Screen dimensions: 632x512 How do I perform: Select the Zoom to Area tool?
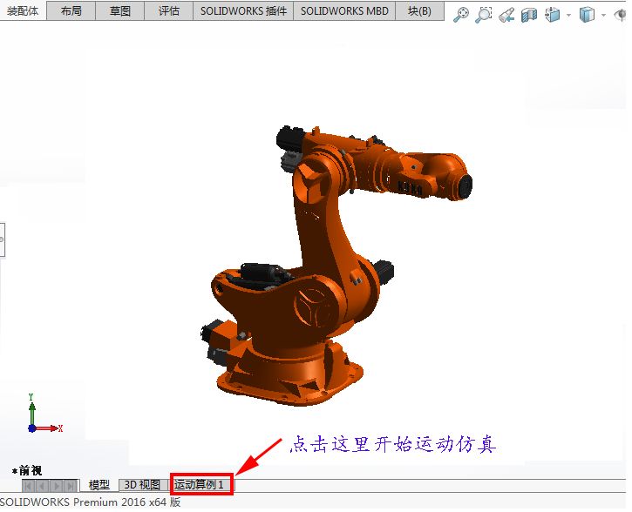coord(485,15)
